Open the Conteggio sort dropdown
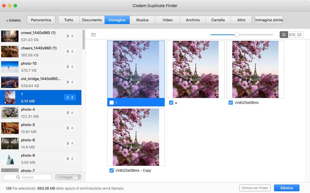The image size is (310, 193). [68, 177]
